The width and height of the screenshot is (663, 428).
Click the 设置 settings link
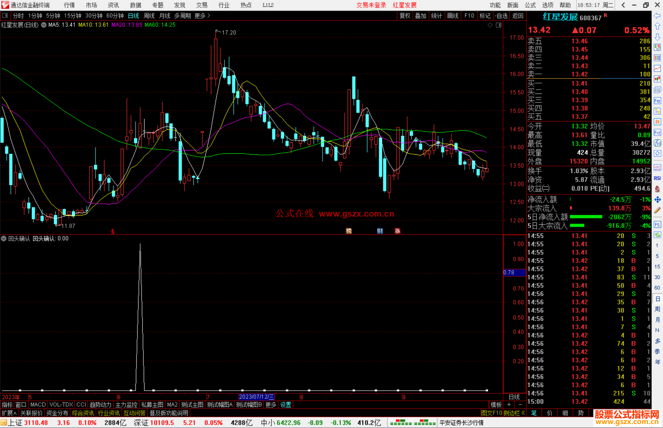tap(285, 405)
